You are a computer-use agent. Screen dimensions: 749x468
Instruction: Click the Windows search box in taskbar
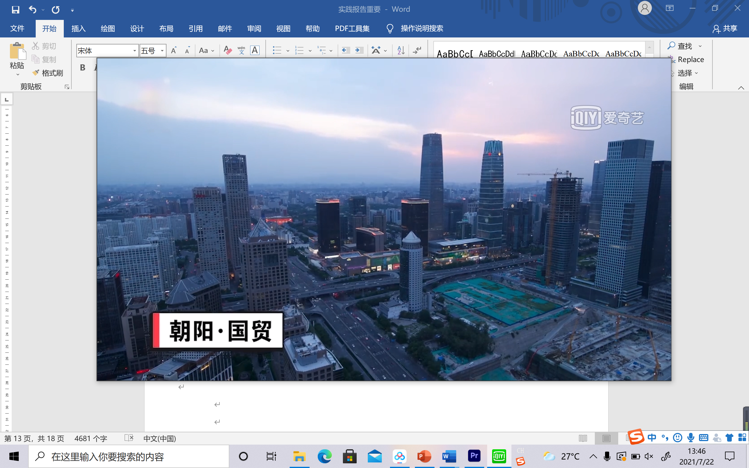point(128,456)
